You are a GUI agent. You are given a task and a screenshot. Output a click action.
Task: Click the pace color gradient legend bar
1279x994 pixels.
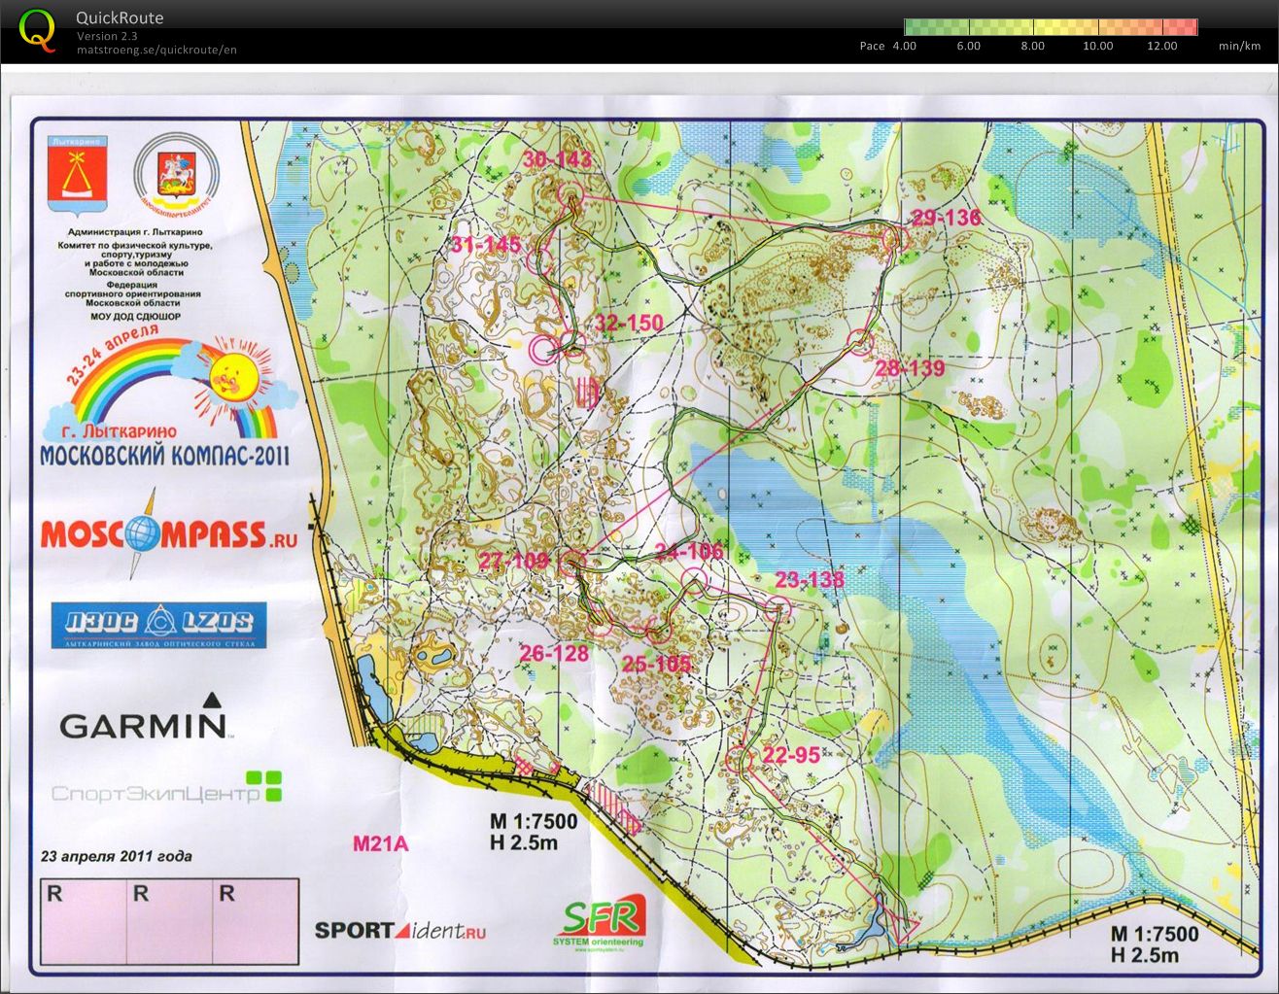coord(1051,27)
